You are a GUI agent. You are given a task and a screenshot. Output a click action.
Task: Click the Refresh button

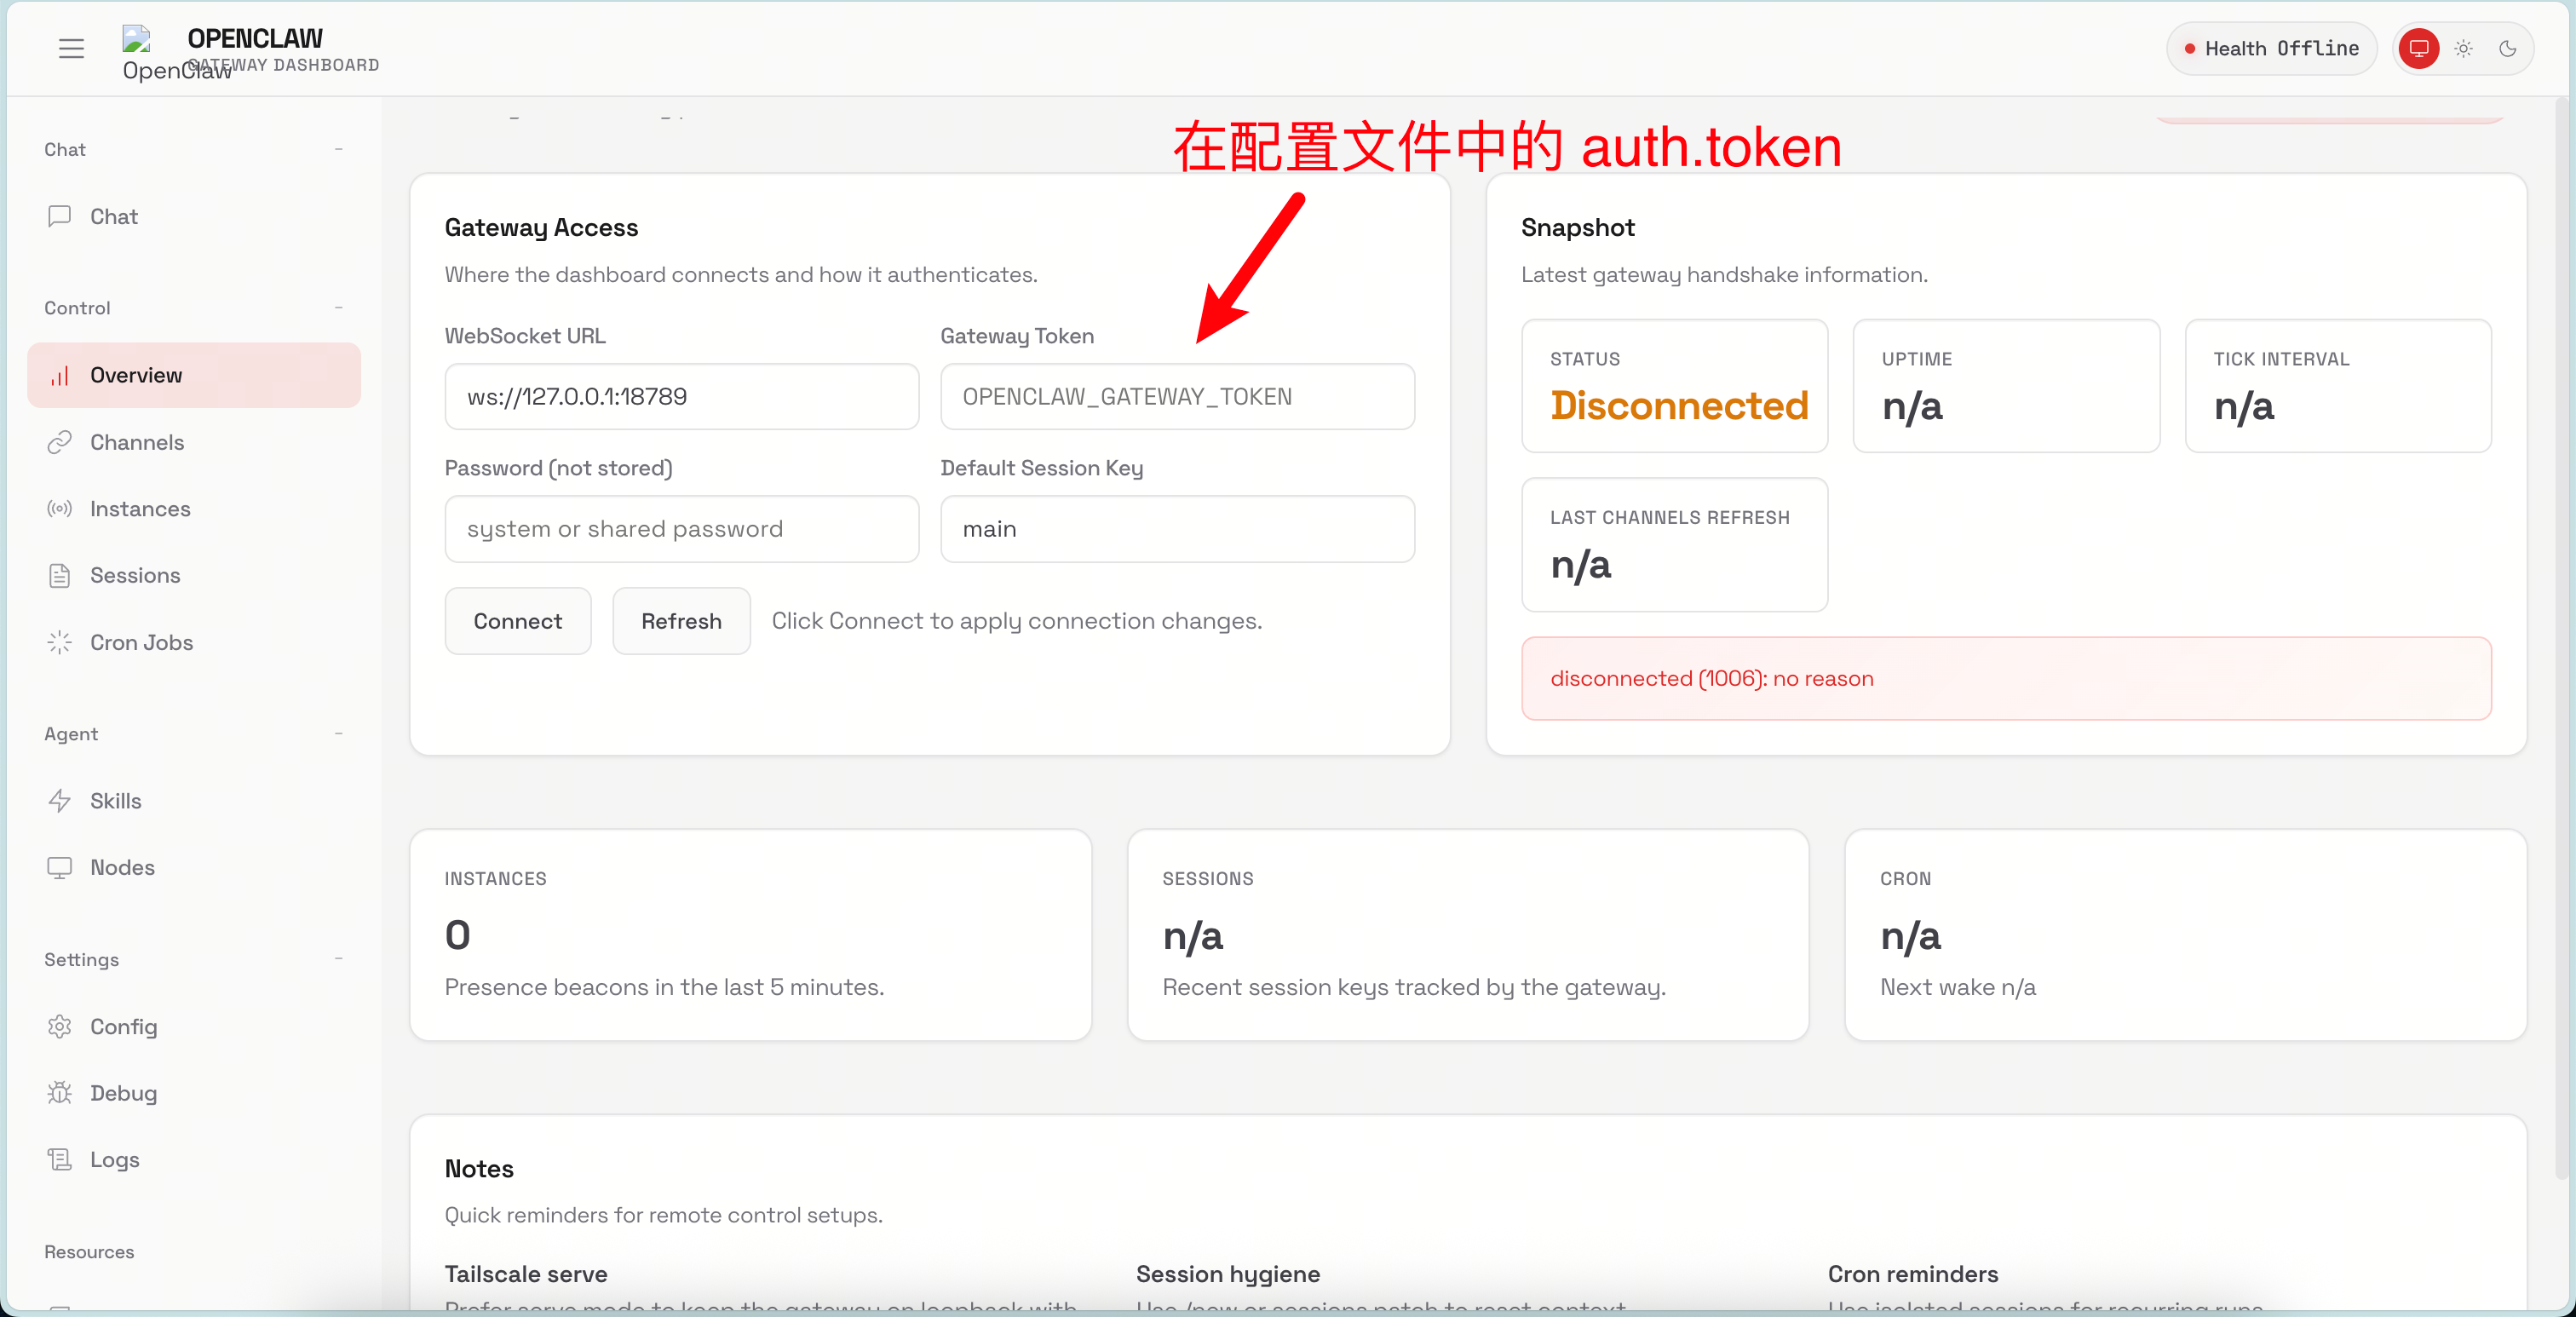tap(680, 621)
